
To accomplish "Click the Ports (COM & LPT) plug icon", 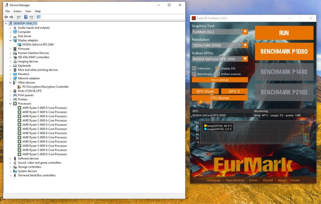I will (x=15, y=91).
